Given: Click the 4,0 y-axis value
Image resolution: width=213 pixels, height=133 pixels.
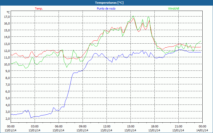Looking at the screenshot, I should 7,105.
